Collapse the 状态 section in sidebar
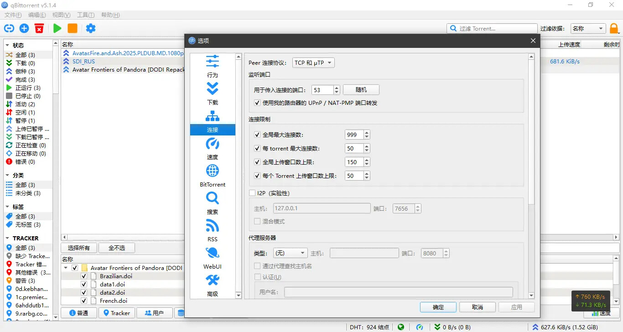 [8, 46]
